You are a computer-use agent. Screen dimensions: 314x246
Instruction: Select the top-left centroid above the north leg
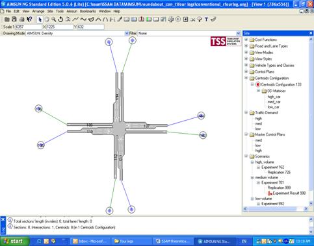109,42
